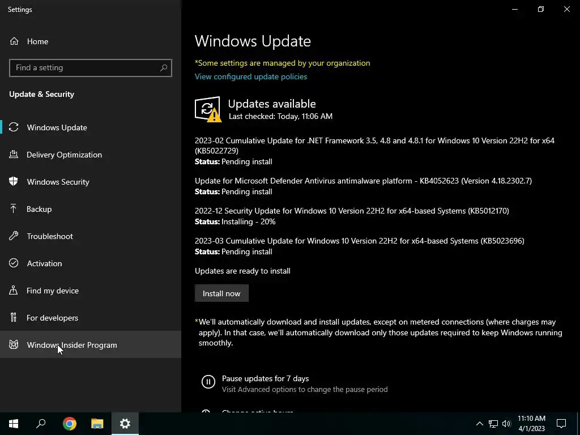Click the Install now button
Image resolution: width=580 pixels, height=435 pixels.
(x=221, y=293)
